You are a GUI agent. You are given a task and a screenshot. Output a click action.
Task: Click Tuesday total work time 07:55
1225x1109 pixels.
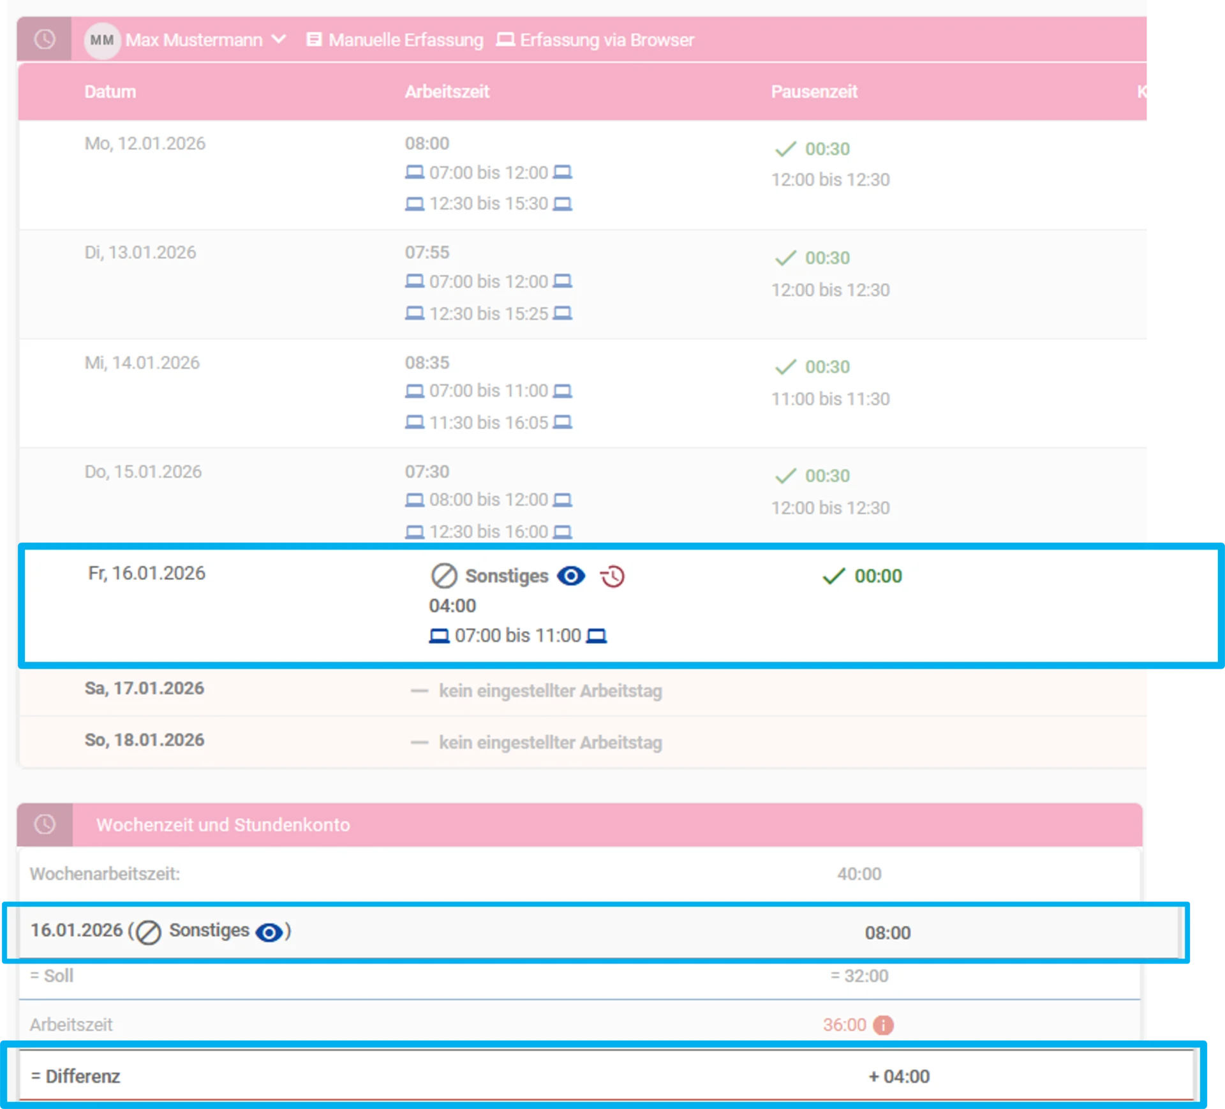tap(427, 253)
